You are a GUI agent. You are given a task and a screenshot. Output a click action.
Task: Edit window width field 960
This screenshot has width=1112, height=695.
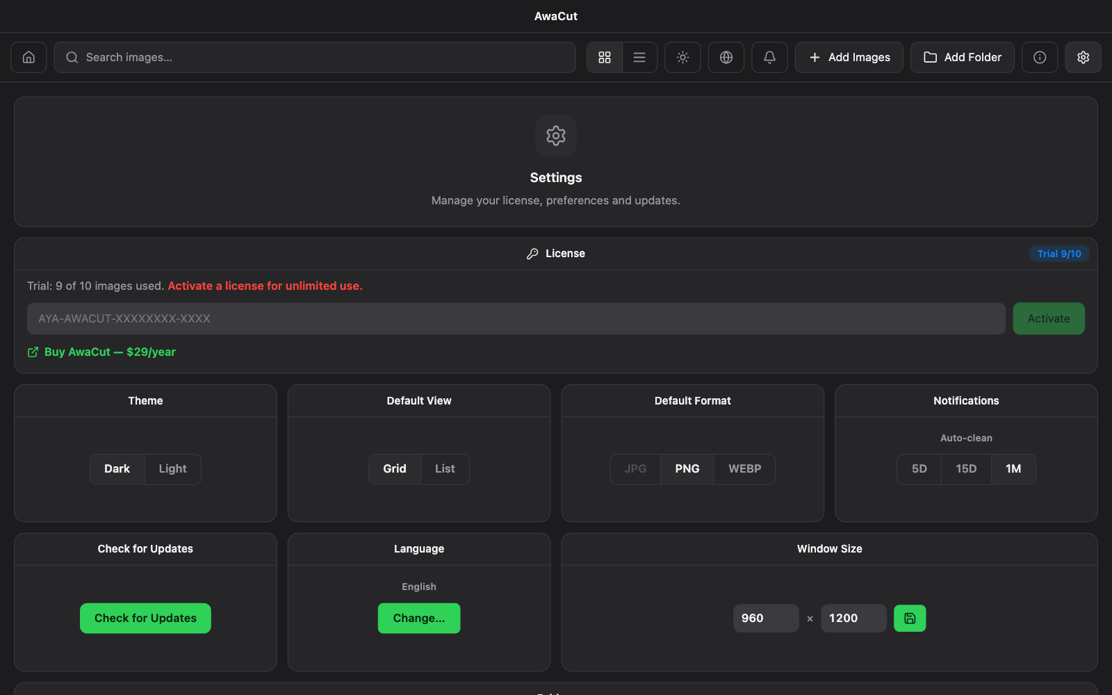click(x=766, y=618)
